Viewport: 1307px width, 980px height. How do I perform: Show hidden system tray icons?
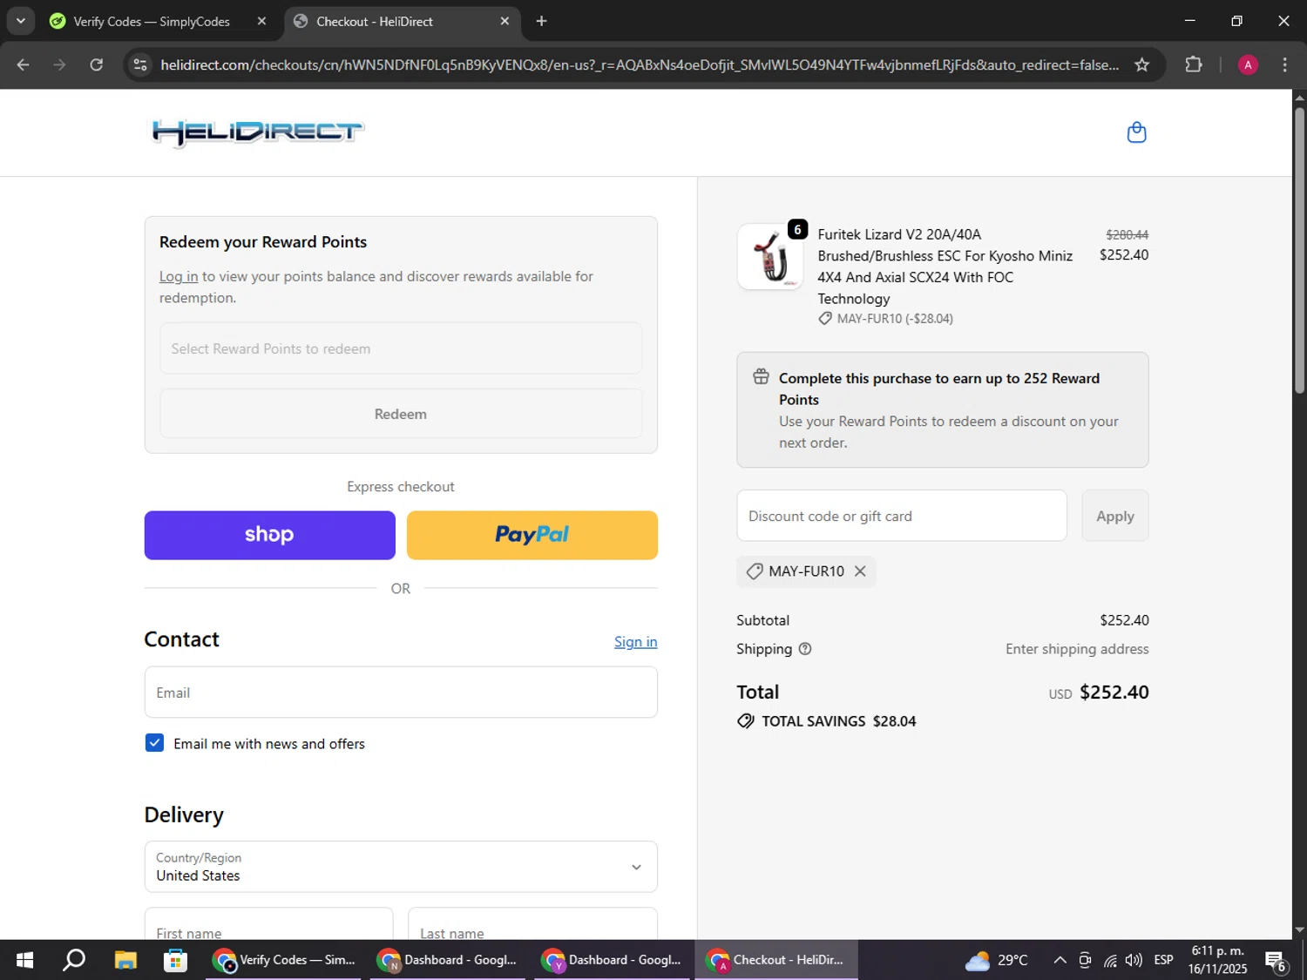pos(1060,960)
